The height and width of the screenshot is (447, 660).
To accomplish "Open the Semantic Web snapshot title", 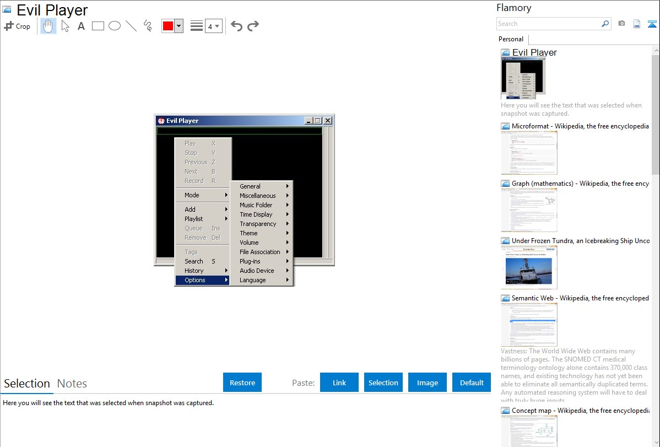I will (x=580, y=298).
